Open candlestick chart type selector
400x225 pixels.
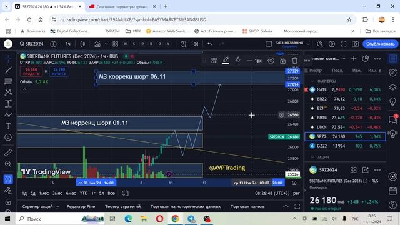82,44
